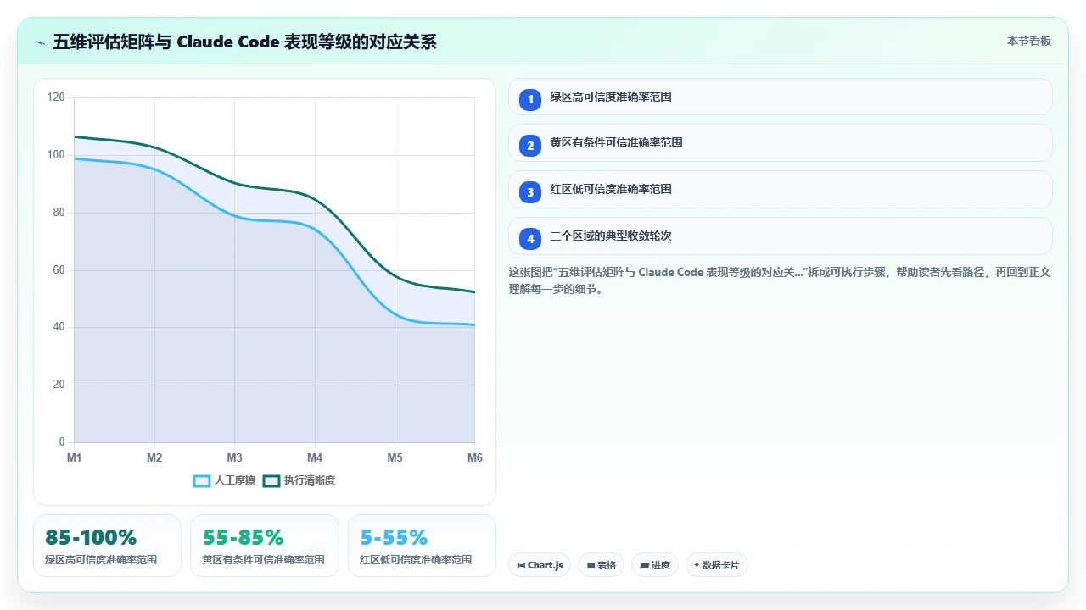Click the M3 label on the x-axis
The image size is (1086, 610).
(235, 457)
